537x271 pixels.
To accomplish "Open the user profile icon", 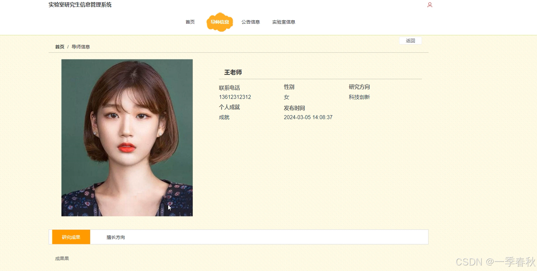I will pyautogui.click(x=430, y=5).
